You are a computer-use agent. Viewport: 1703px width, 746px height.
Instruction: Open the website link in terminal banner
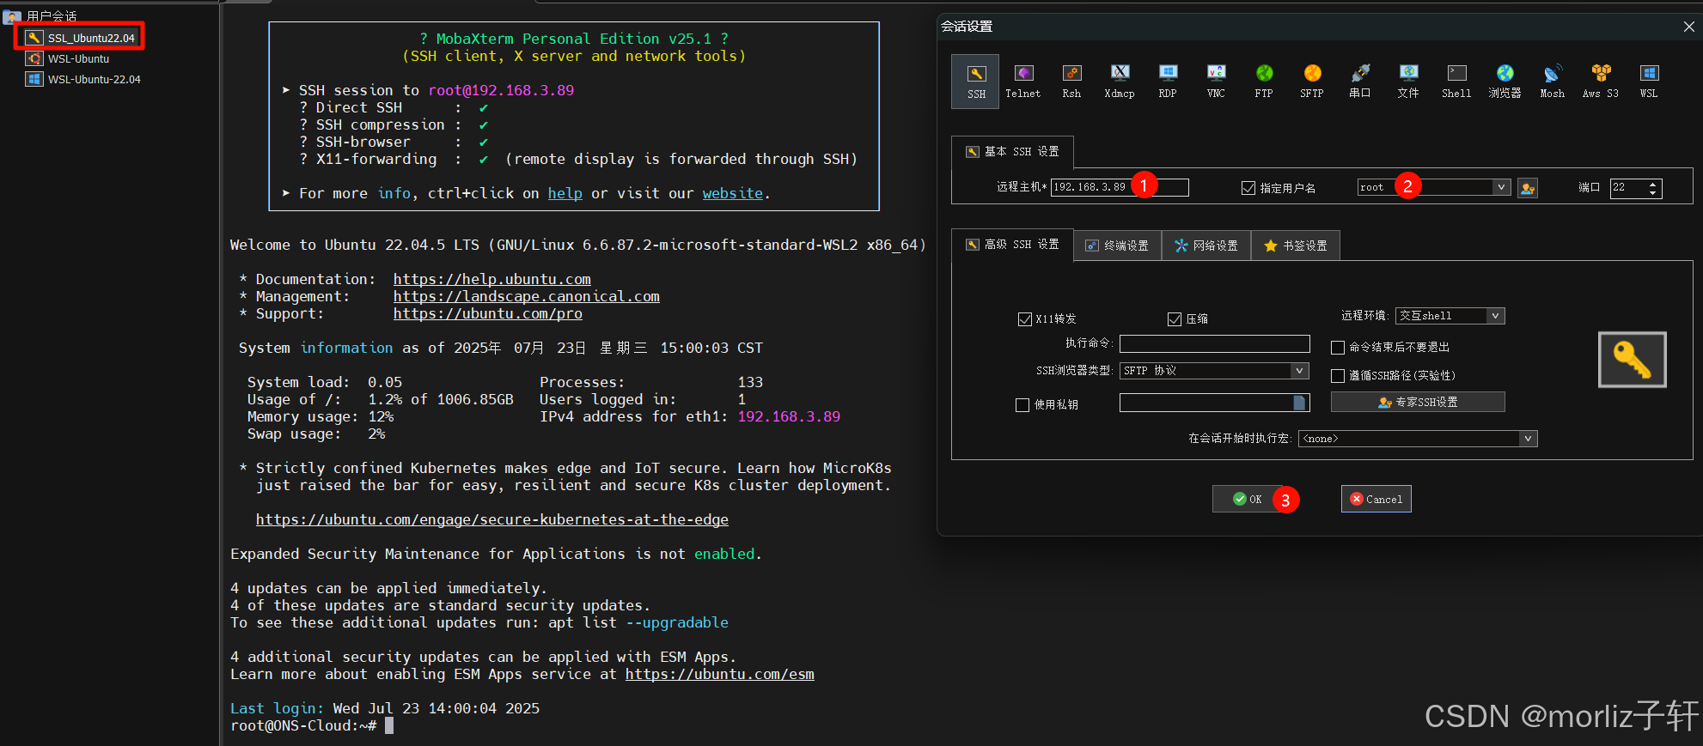733,194
